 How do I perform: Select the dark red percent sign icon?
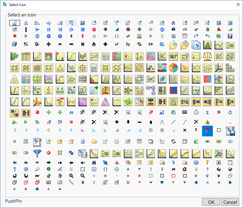click(219, 112)
